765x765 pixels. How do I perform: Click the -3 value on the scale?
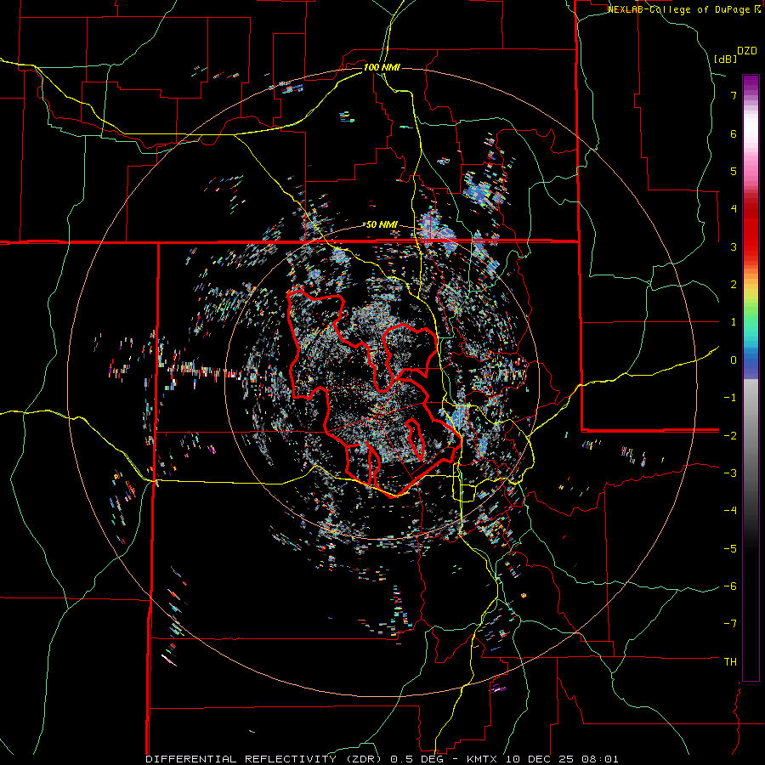tap(730, 473)
